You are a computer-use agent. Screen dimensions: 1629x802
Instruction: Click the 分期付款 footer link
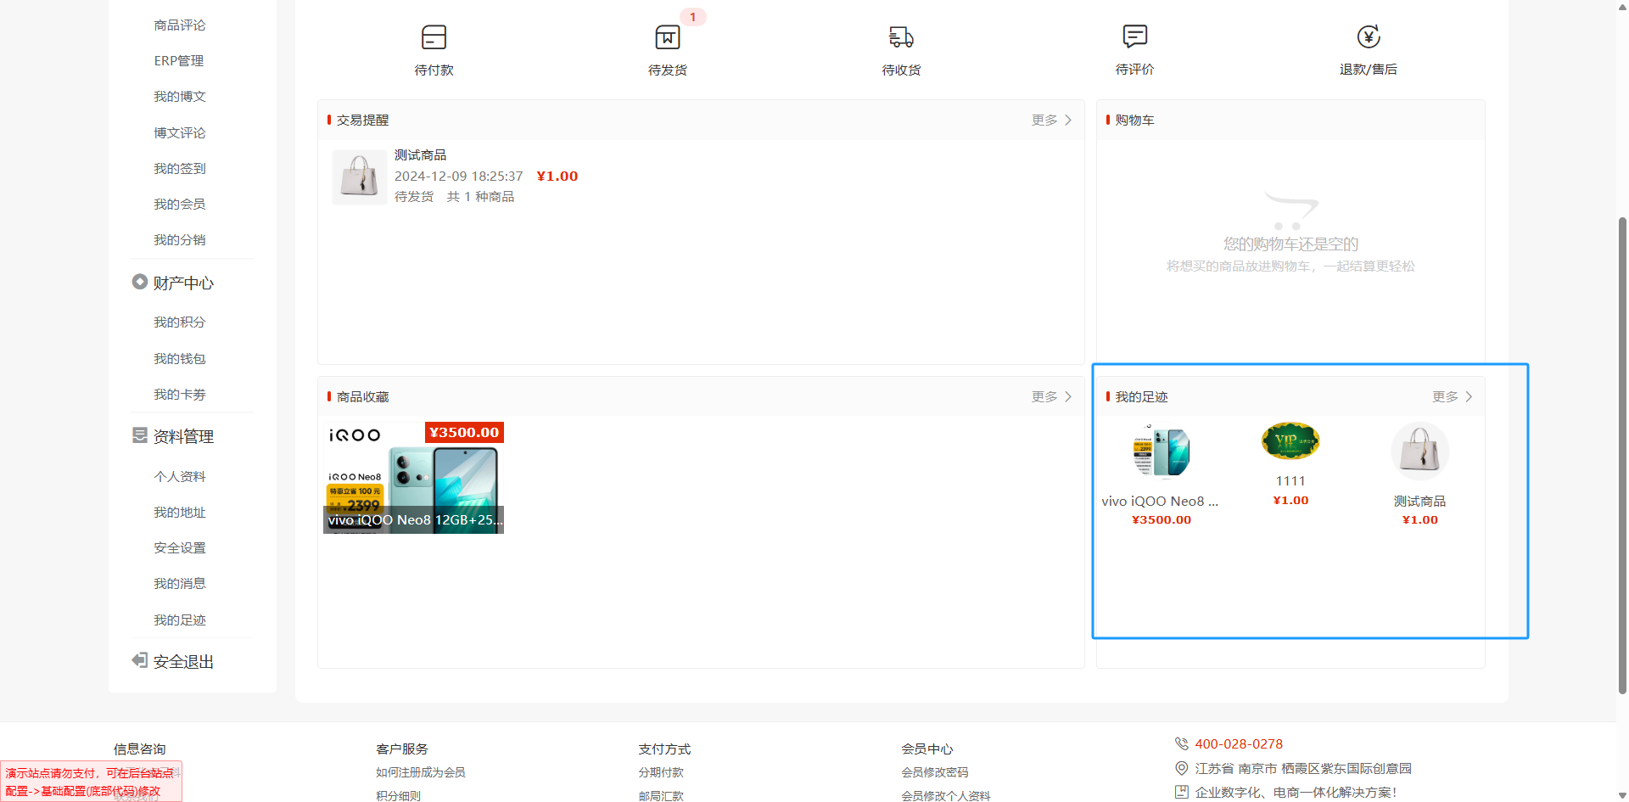coord(661,772)
